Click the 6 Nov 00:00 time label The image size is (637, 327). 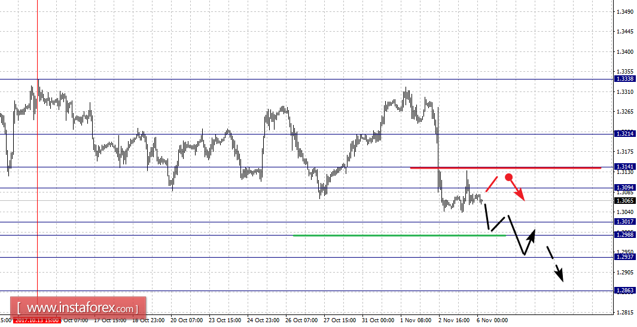[x=493, y=320]
